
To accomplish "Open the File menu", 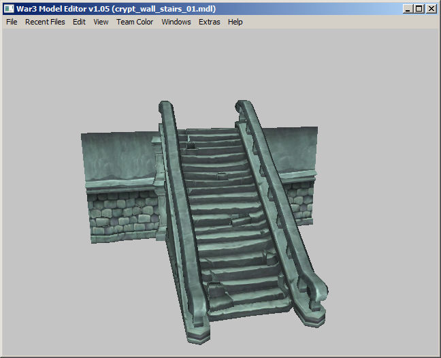I will coord(12,22).
